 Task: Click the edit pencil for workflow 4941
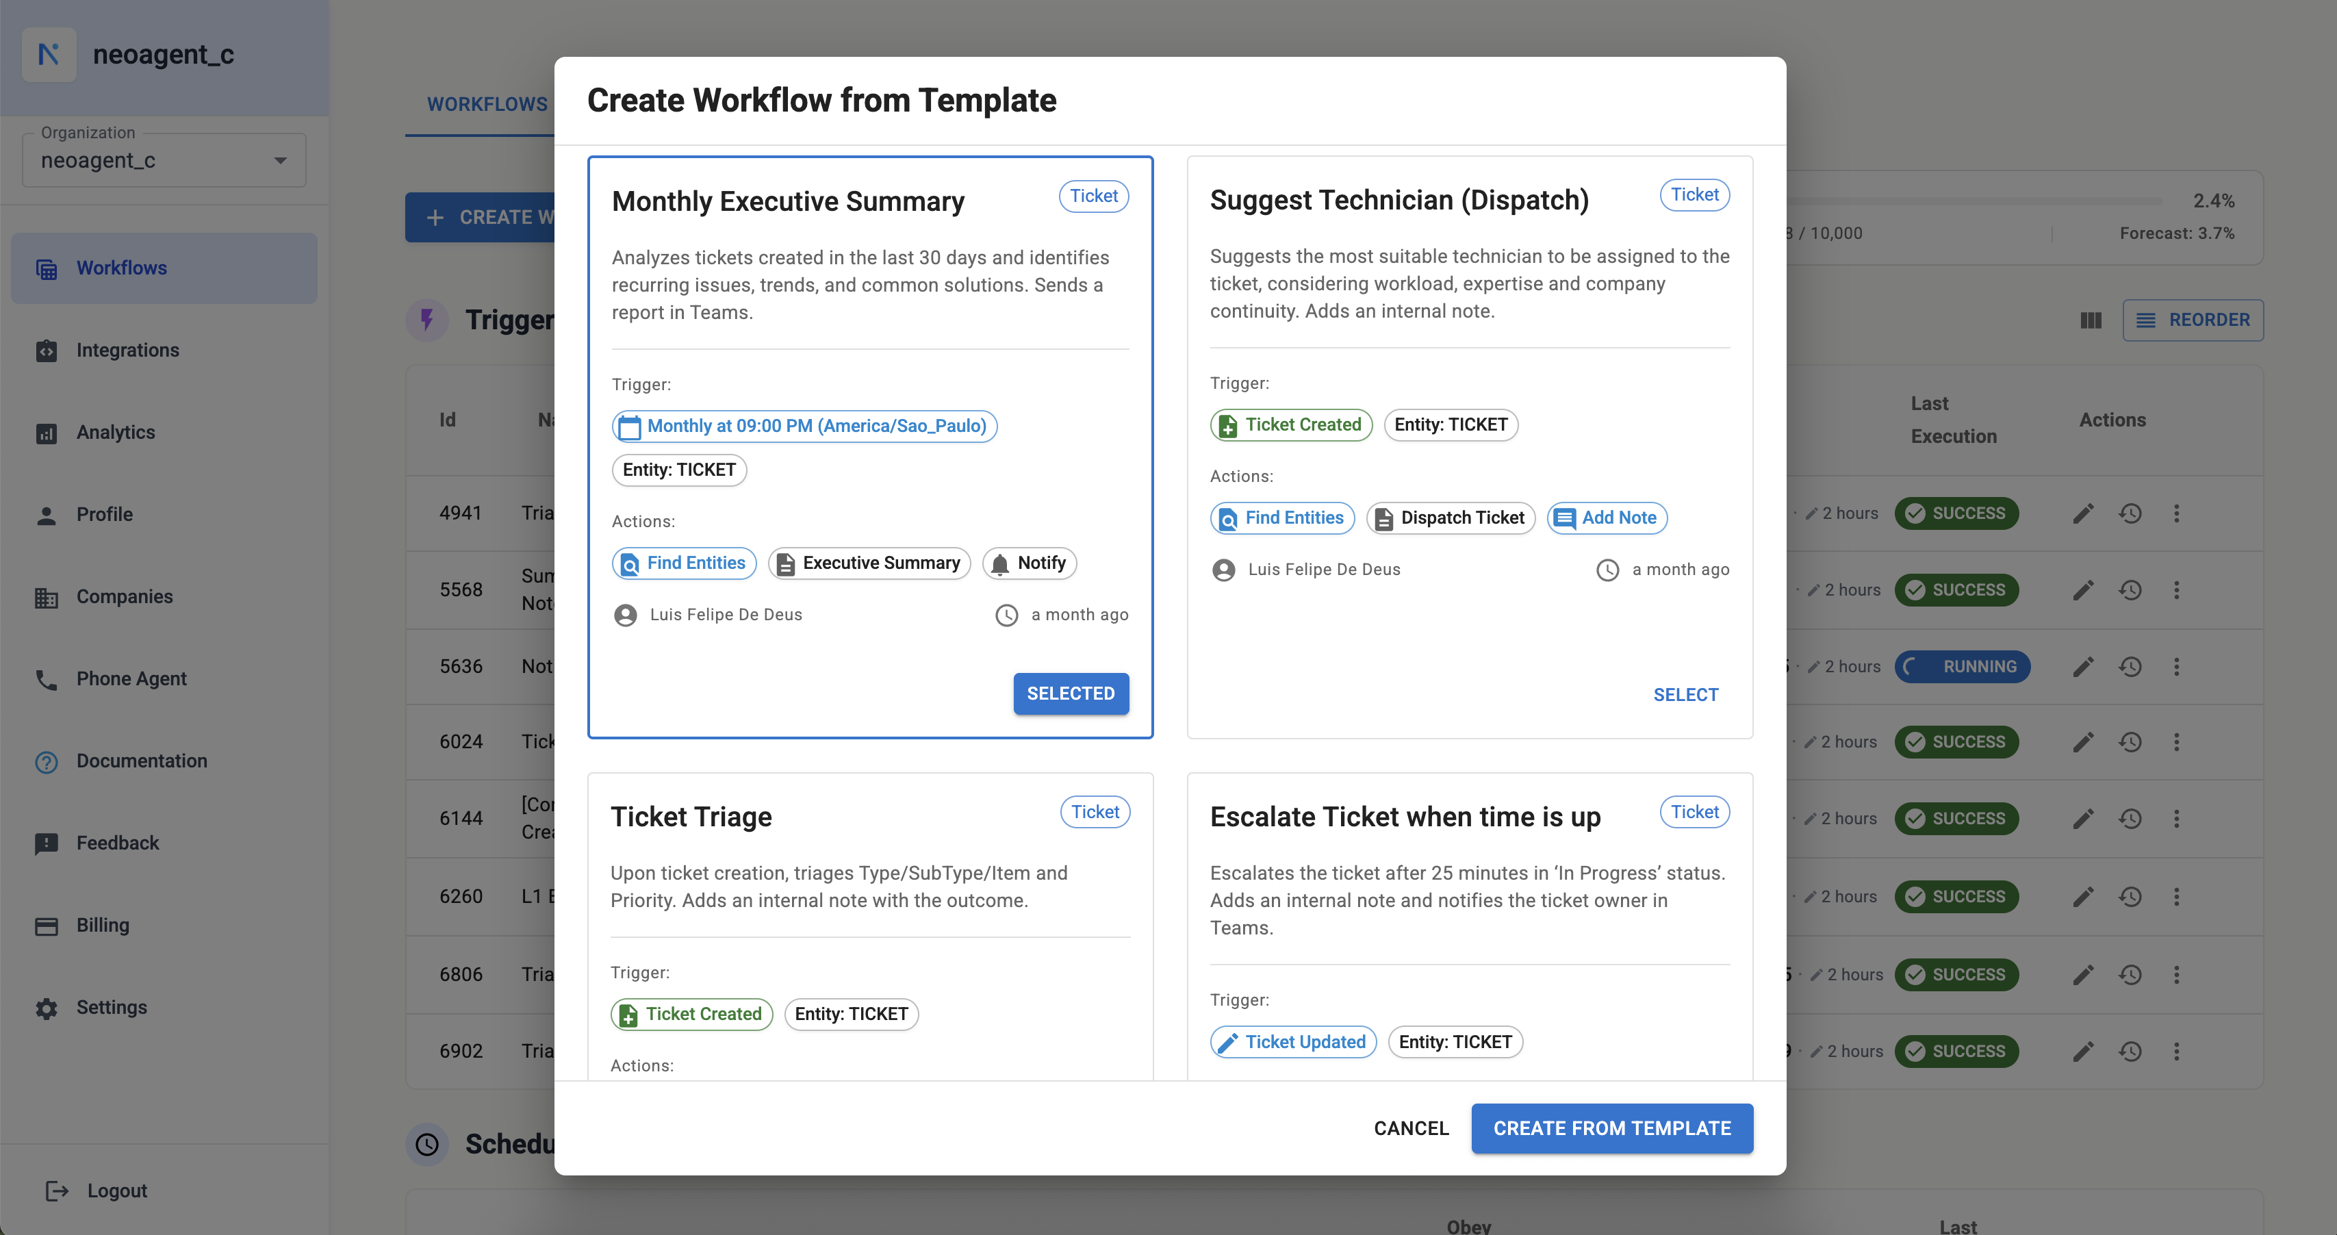pyautogui.click(x=2083, y=513)
